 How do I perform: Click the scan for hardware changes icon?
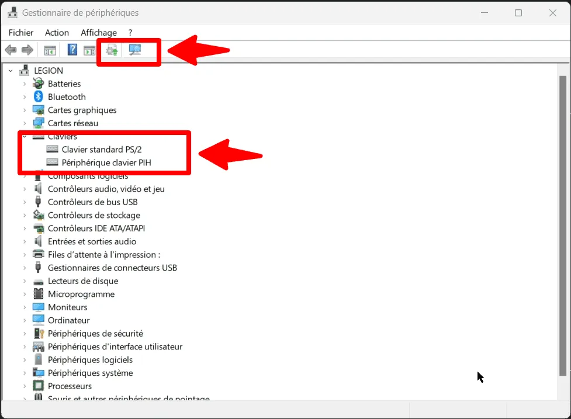[135, 50]
